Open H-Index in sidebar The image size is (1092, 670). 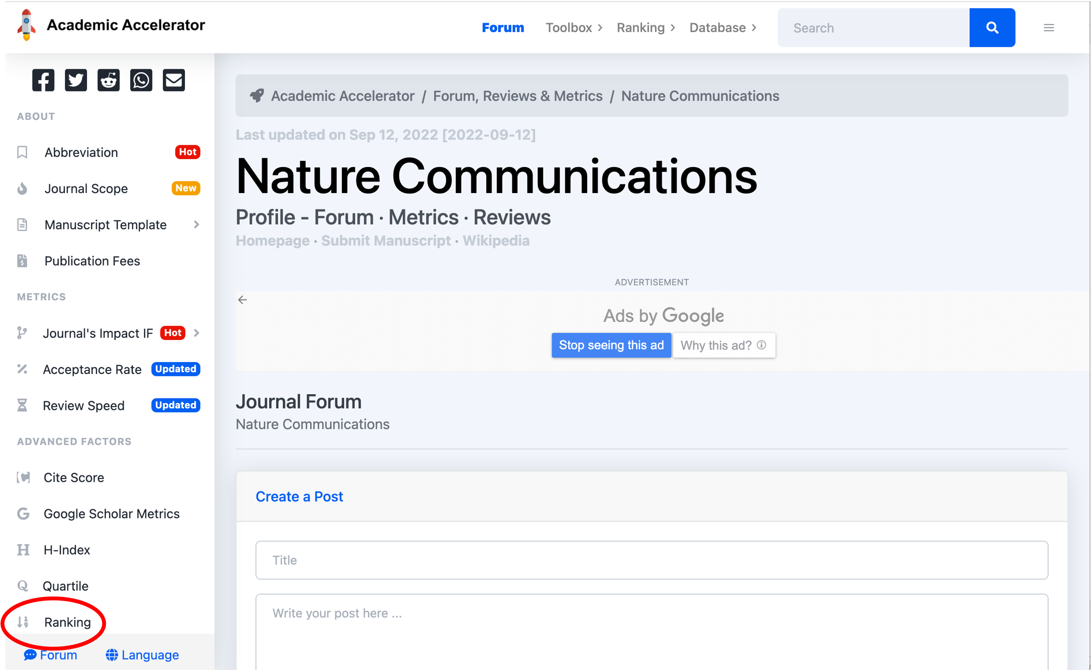(67, 550)
